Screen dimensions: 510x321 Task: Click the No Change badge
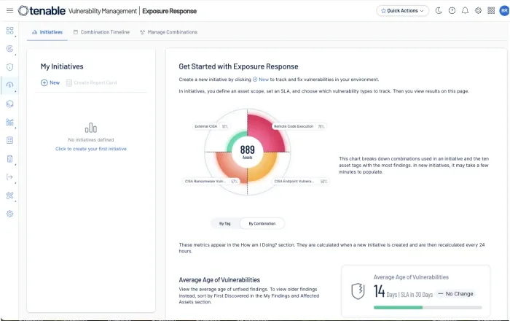[x=455, y=294]
